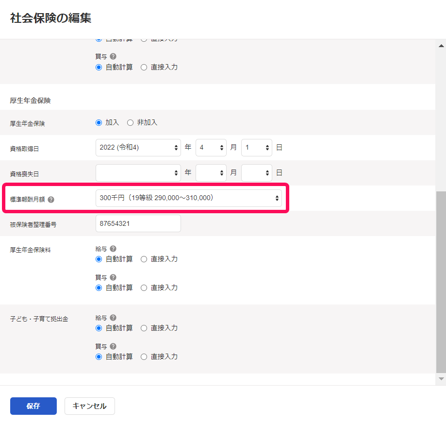The height and width of the screenshot is (425, 446).
Task: Open help icon beside top 賞与 label
Action: pos(113,56)
